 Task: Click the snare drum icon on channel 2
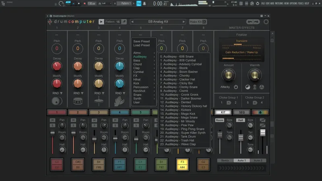coord(78,101)
